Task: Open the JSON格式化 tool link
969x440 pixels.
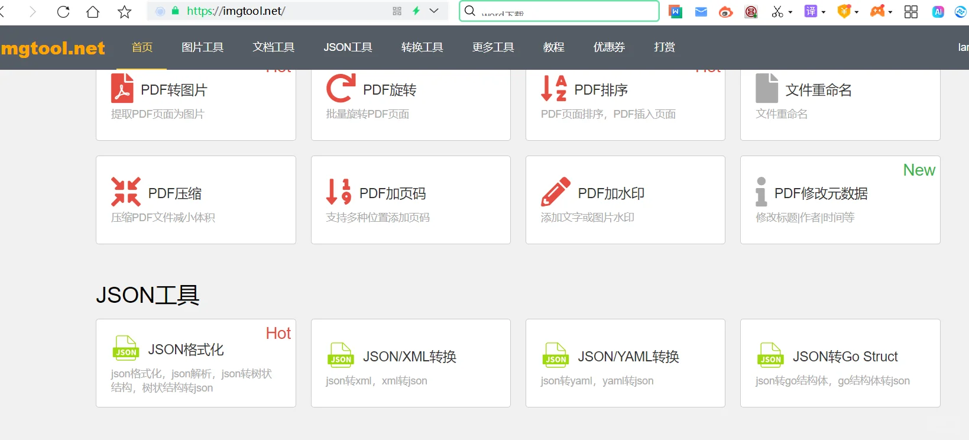Action: tap(186, 350)
